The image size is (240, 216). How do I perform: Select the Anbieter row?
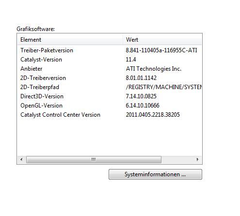tap(110, 69)
